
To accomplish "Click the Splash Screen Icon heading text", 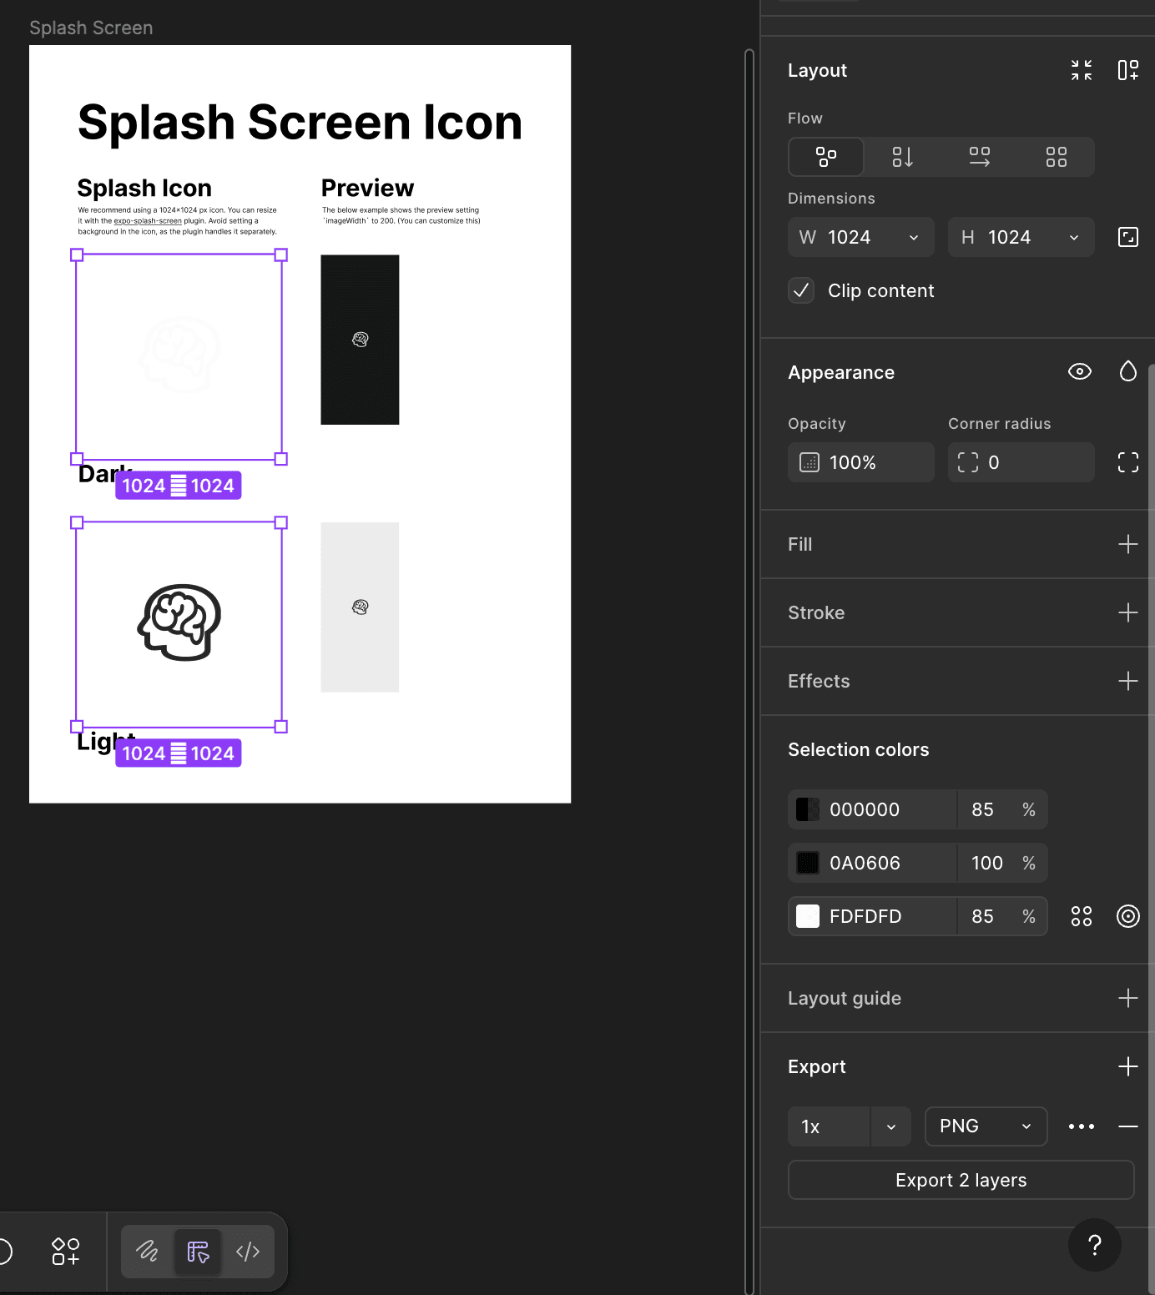I will pos(300,123).
